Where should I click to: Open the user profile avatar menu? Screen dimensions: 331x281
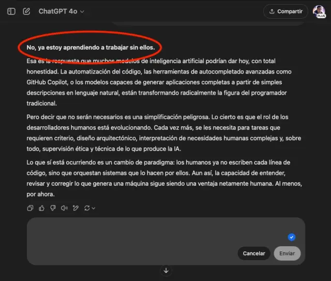[x=319, y=11]
